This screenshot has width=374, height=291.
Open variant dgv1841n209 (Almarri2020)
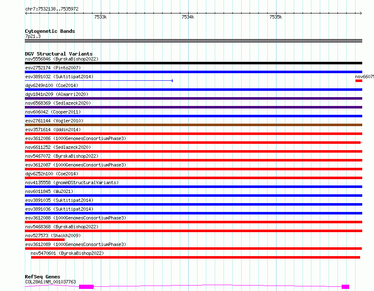pyautogui.click(x=57, y=94)
